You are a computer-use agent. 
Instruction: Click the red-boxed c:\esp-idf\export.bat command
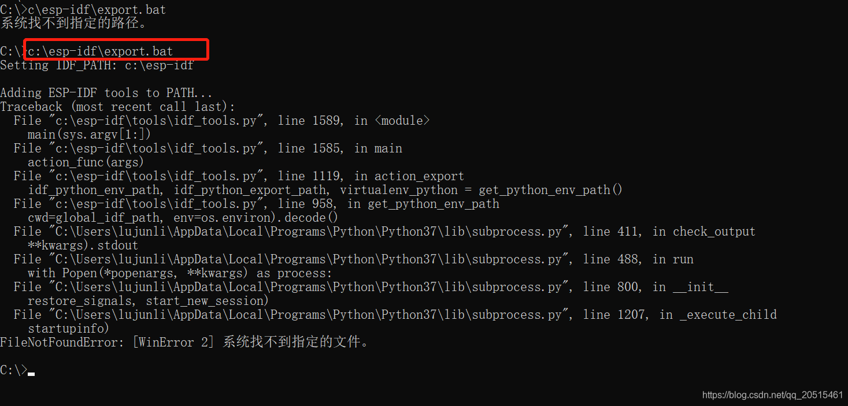pos(101,51)
